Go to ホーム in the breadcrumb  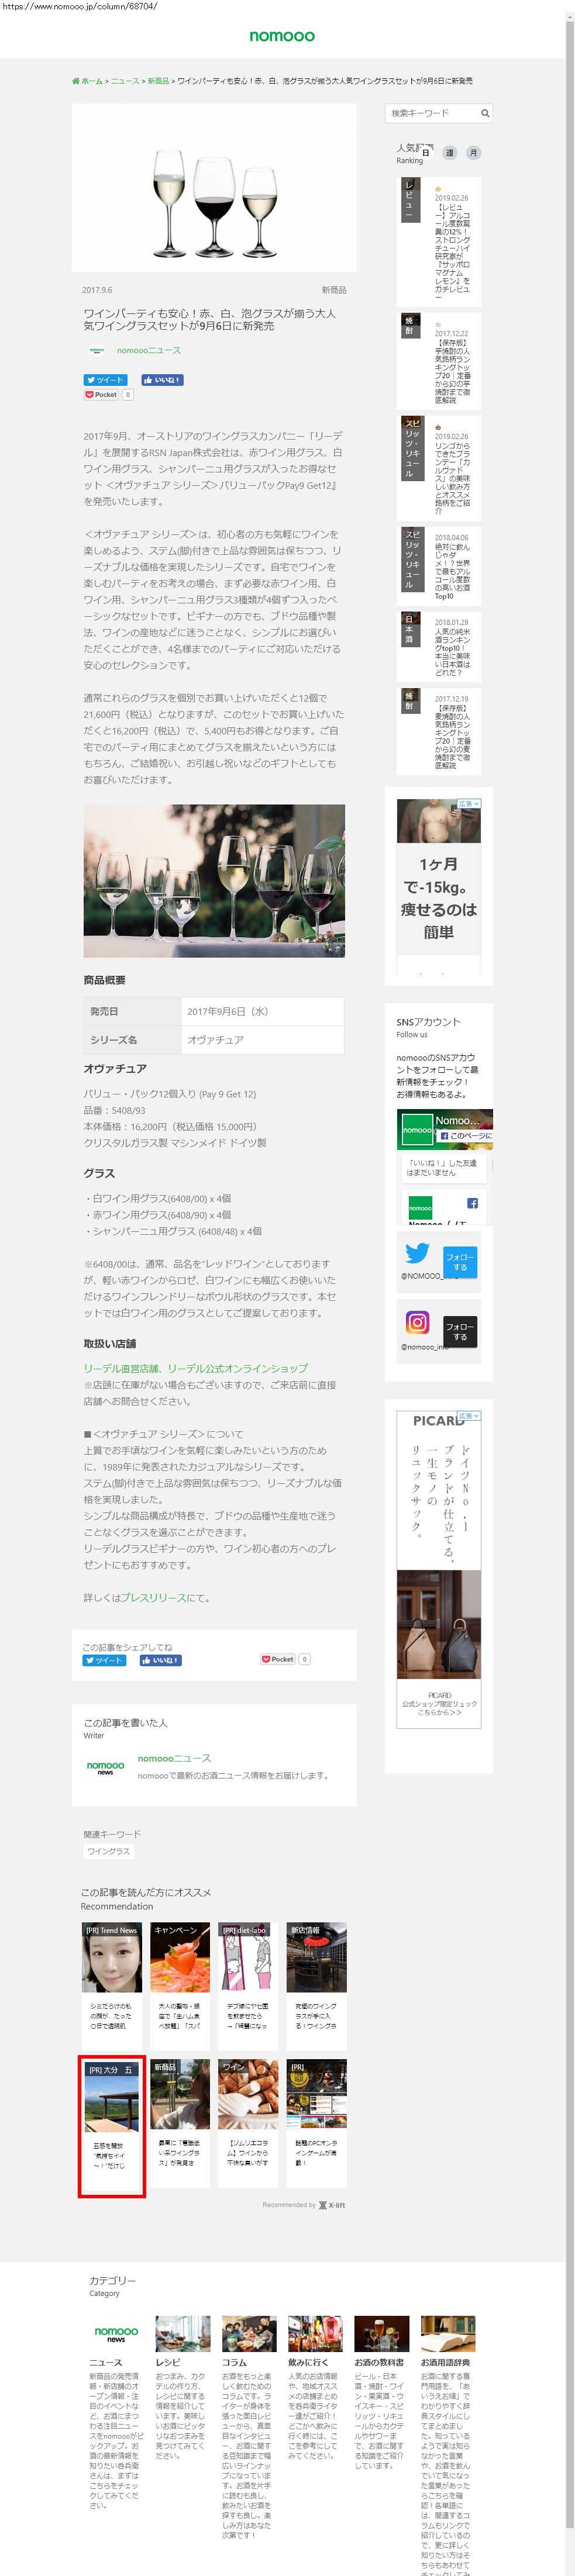click(91, 81)
